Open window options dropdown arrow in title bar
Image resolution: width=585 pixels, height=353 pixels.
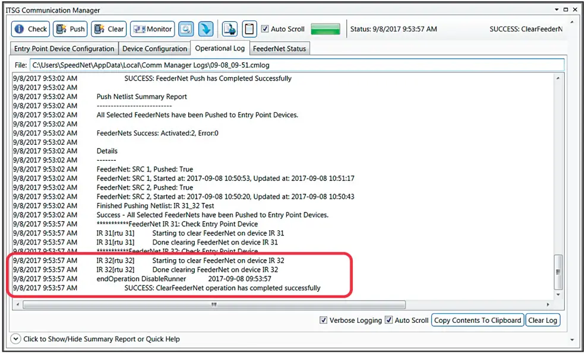pyautogui.click(x=556, y=9)
